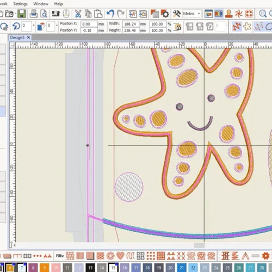Click the Width input field
272x272 pixels.
coord(131,24)
